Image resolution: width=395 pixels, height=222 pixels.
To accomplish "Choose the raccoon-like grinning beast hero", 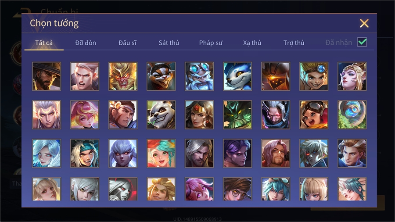I will click(x=161, y=76).
